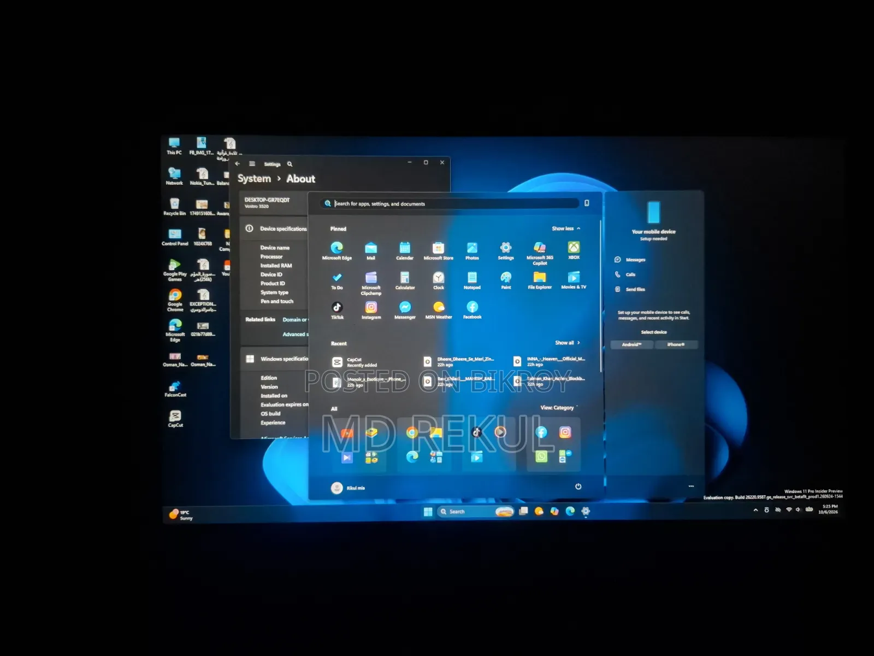
Task: Select Calls in mobile device panel
Action: pos(625,274)
